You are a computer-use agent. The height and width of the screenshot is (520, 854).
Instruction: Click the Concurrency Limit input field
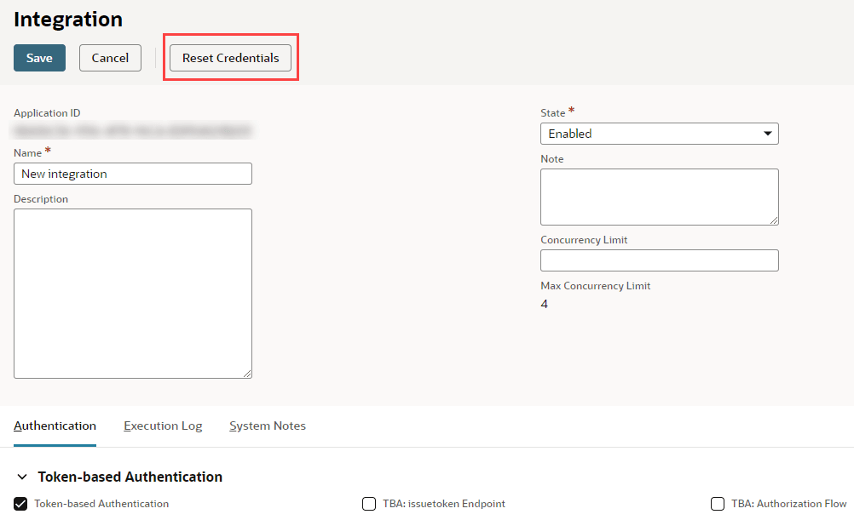pyautogui.click(x=659, y=260)
